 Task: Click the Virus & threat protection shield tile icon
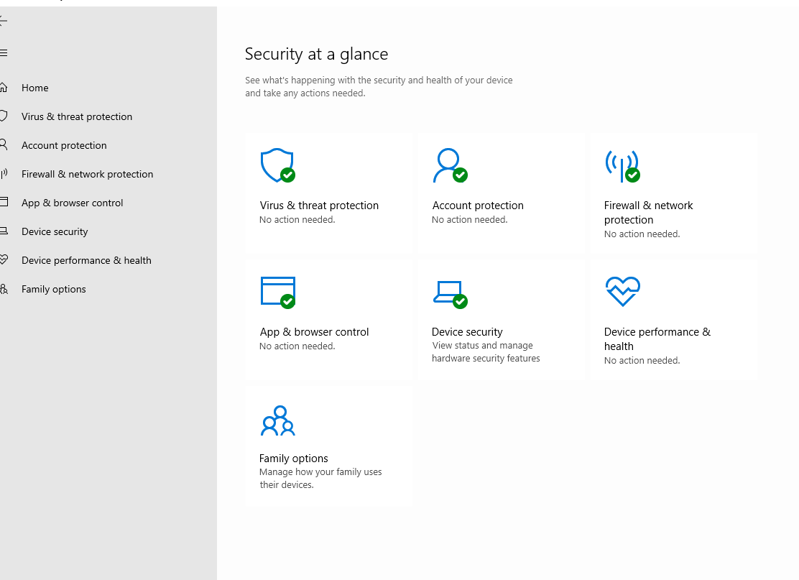point(277,165)
